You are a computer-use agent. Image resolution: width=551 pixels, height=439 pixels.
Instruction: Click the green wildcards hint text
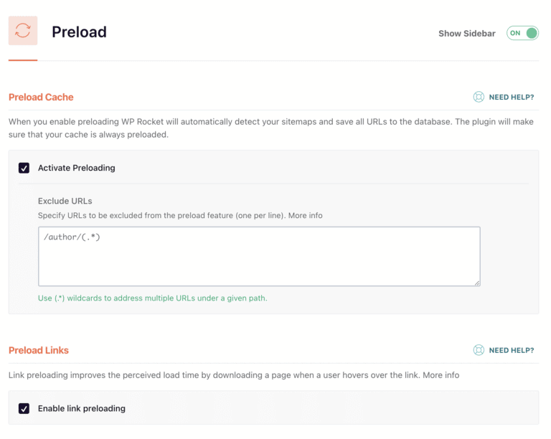[153, 298]
